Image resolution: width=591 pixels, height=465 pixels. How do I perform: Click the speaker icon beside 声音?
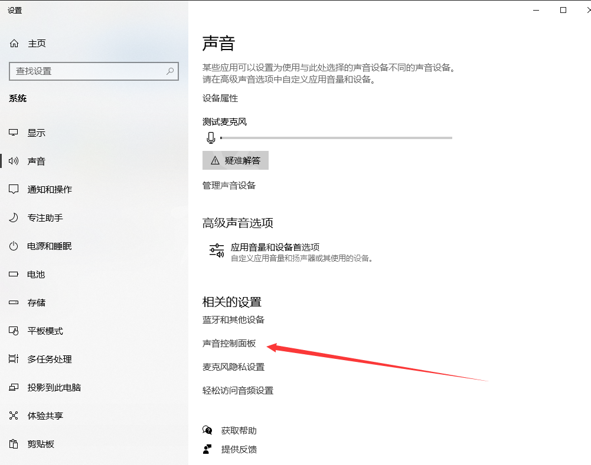[14, 161]
